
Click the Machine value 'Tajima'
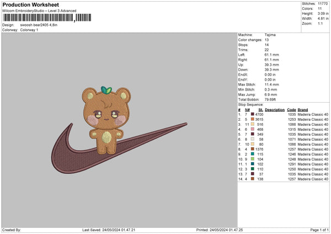(270, 35)
